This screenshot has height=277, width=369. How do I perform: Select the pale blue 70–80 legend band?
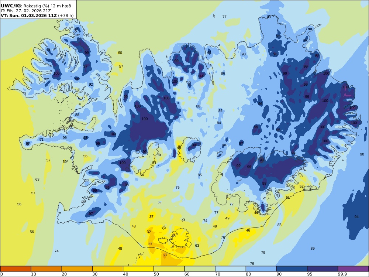[x=230, y=269]
